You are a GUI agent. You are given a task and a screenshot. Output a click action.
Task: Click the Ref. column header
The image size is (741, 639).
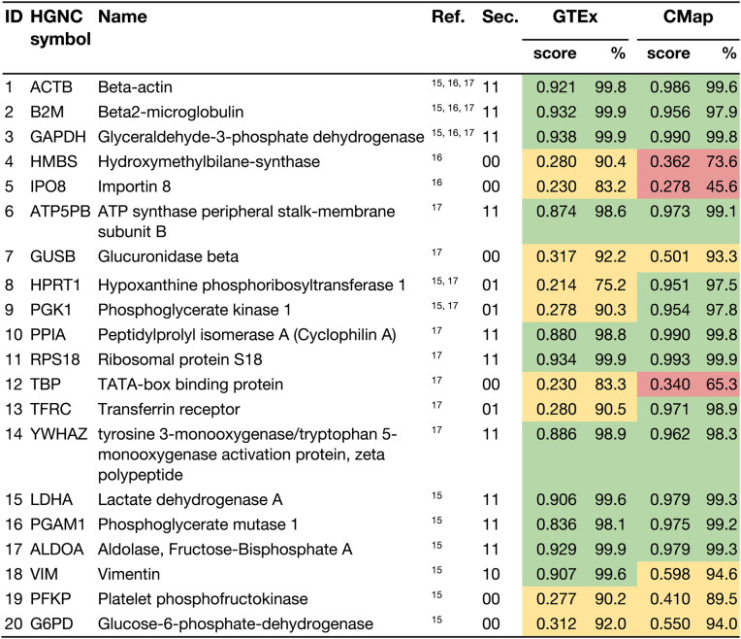coord(448,17)
